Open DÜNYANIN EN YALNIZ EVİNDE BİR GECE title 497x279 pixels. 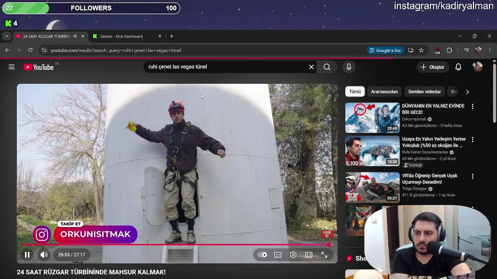click(433, 109)
